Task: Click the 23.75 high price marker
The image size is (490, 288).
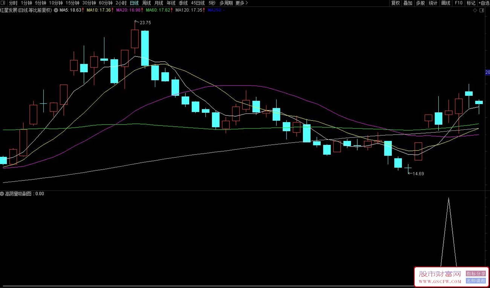Action: (x=145, y=23)
